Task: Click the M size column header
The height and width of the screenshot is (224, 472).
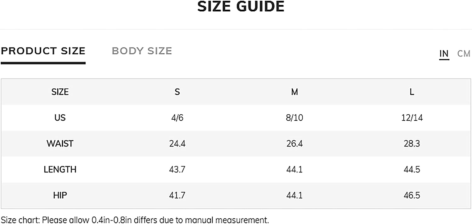Action: tap(295, 92)
